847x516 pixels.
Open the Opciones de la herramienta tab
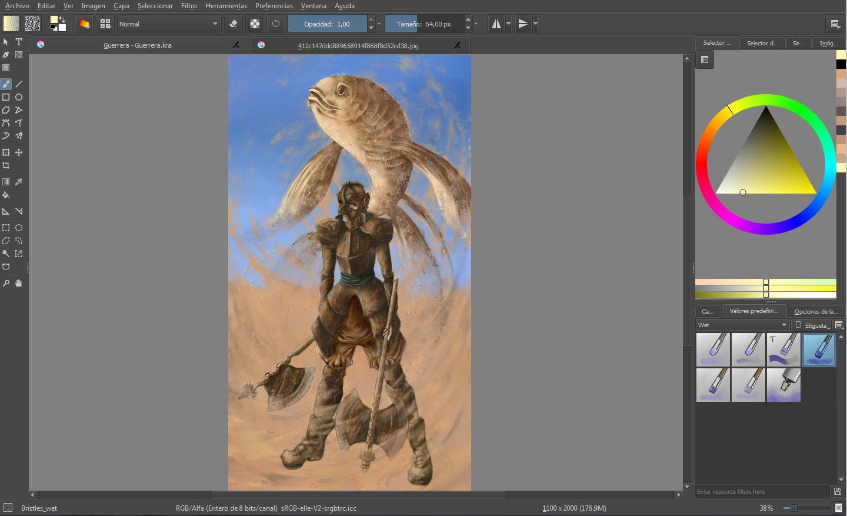tap(815, 311)
